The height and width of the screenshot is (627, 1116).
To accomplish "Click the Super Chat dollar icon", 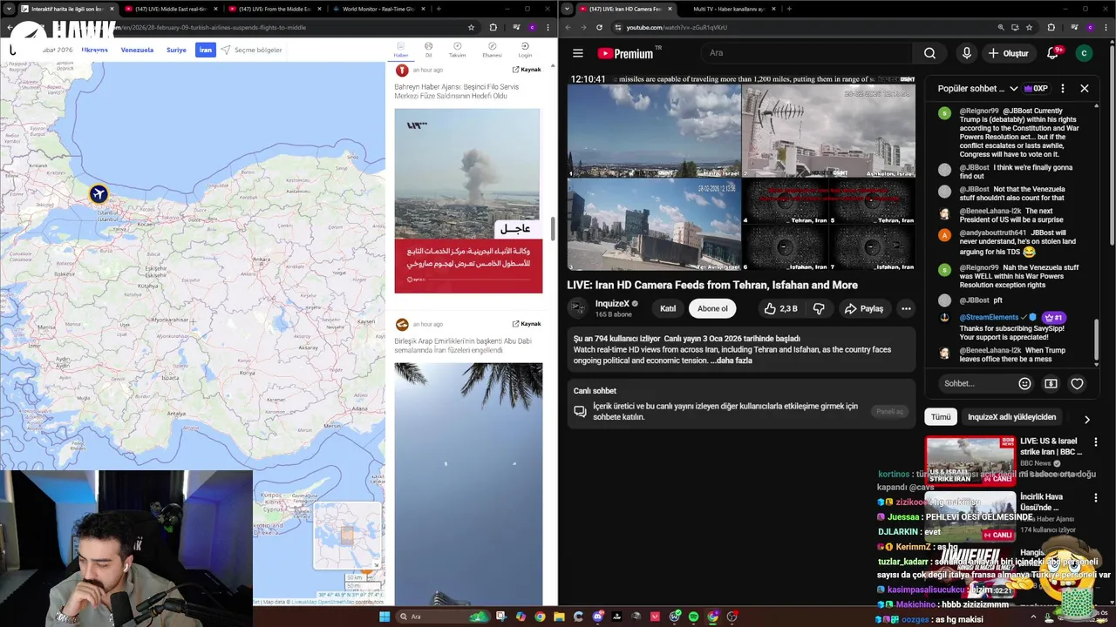I will click(1051, 383).
